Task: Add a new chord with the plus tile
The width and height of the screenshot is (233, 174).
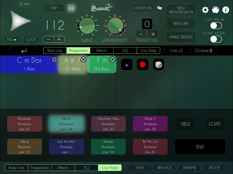Action: pyautogui.click(x=127, y=64)
